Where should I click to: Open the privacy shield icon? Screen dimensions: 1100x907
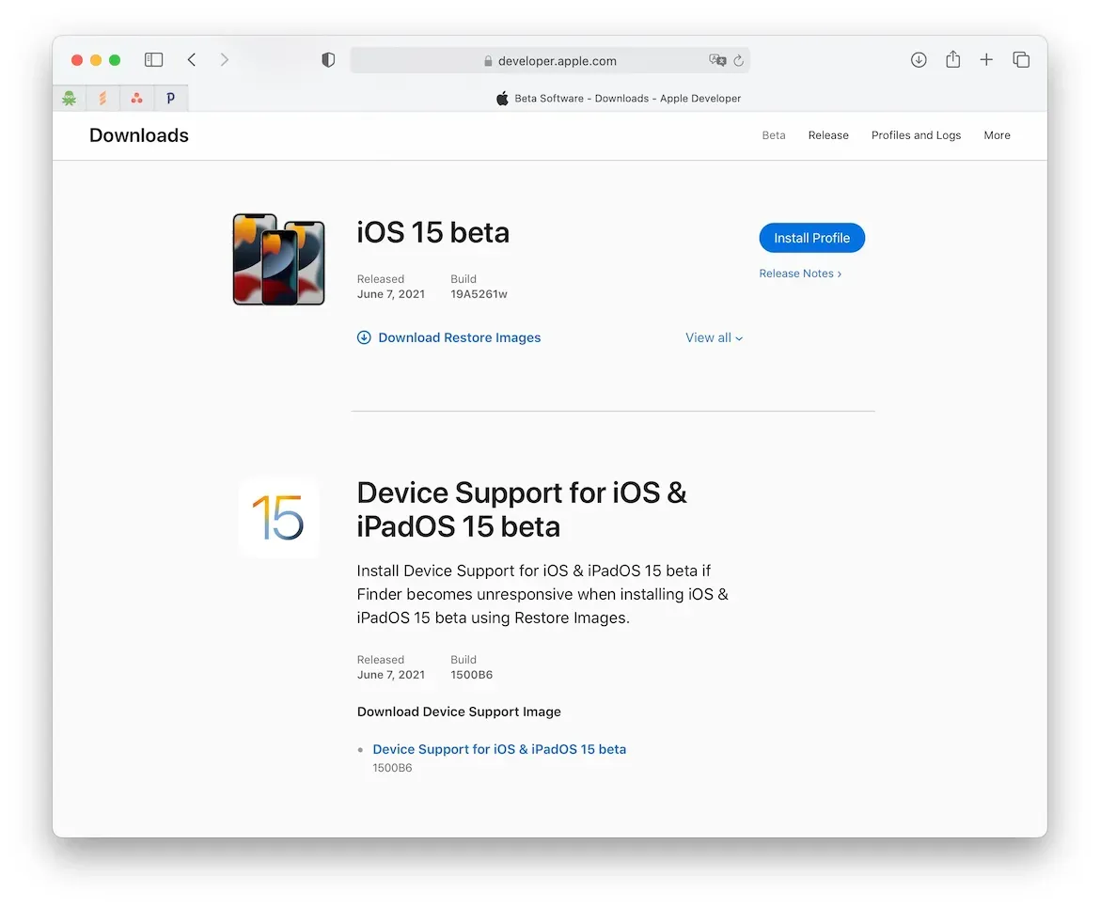tap(328, 59)
